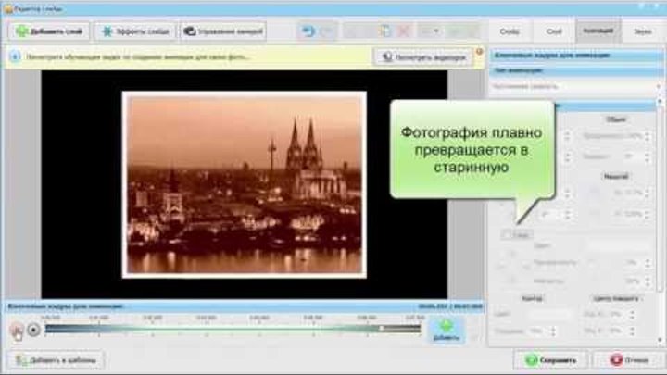The image size is (667, 375).
Task: Switch to the Слой tab
Action: coord(553,31)
